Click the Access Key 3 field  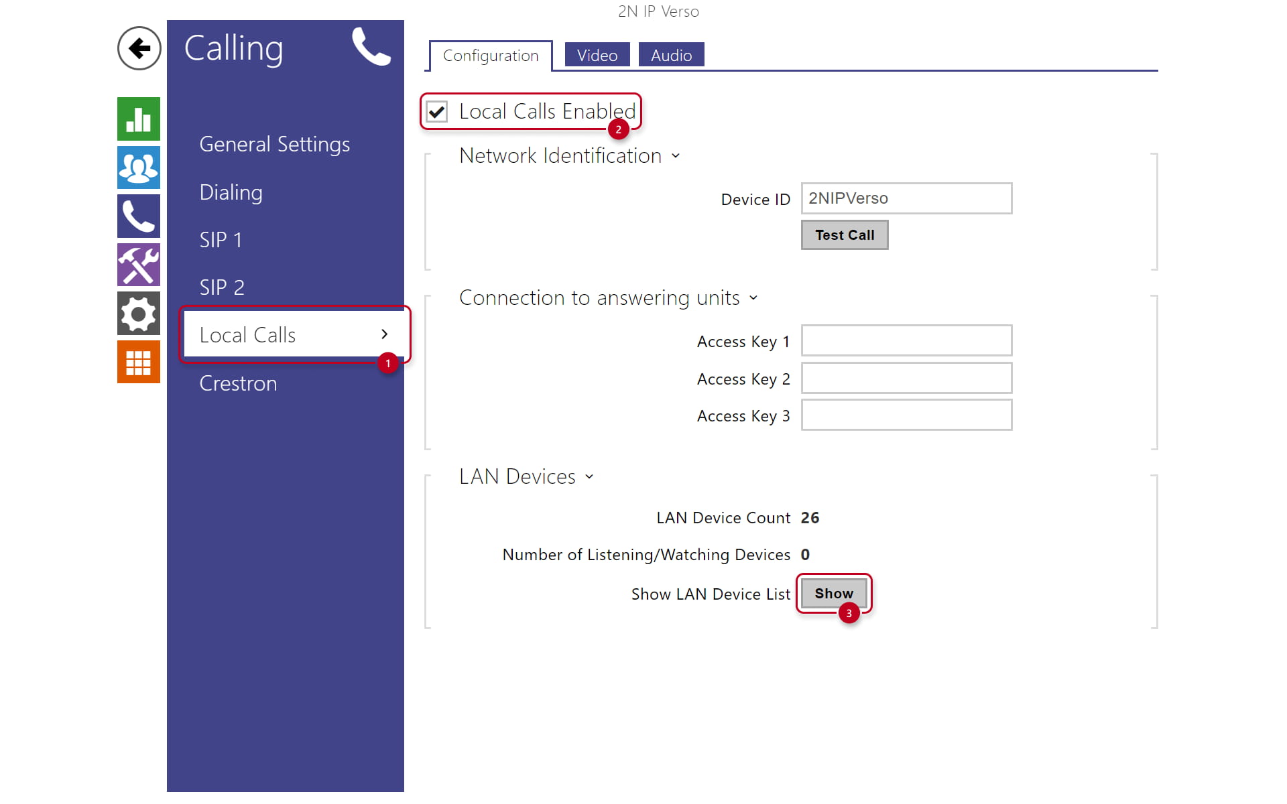pos(906,415)
